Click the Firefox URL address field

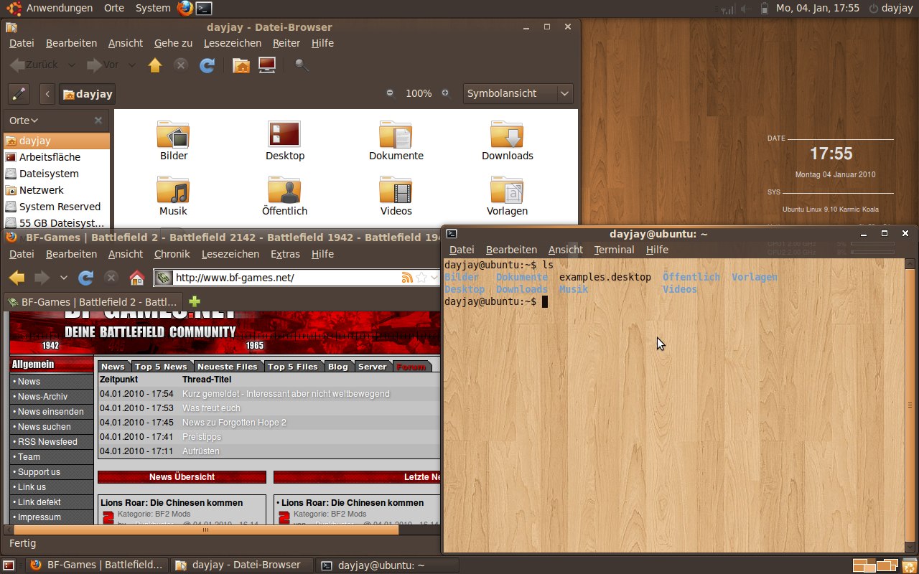pos(287,278)
